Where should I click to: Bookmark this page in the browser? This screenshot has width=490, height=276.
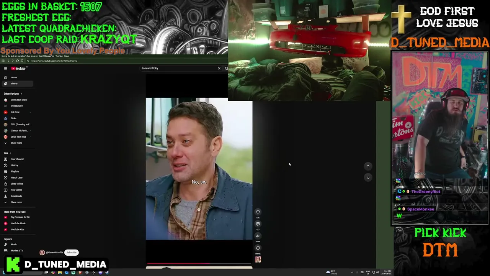pos(22,61)
